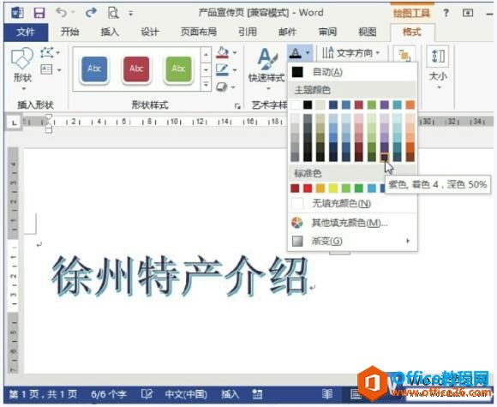Click the Undo arrow icon

coord(61,13)
